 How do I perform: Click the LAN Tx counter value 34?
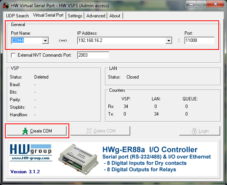click(x=156, y=114)
